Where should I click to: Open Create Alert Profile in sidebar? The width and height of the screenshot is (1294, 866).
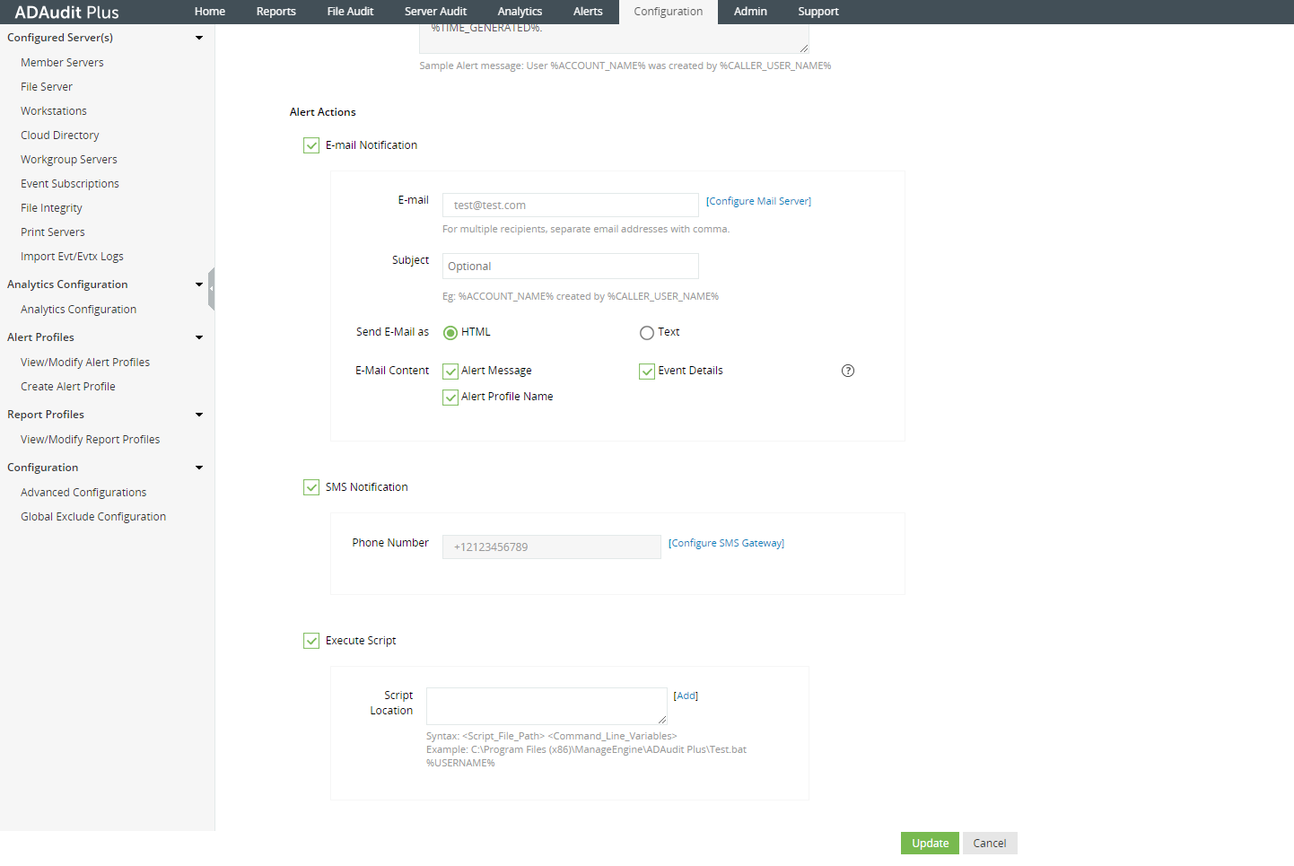click(68, 387)
